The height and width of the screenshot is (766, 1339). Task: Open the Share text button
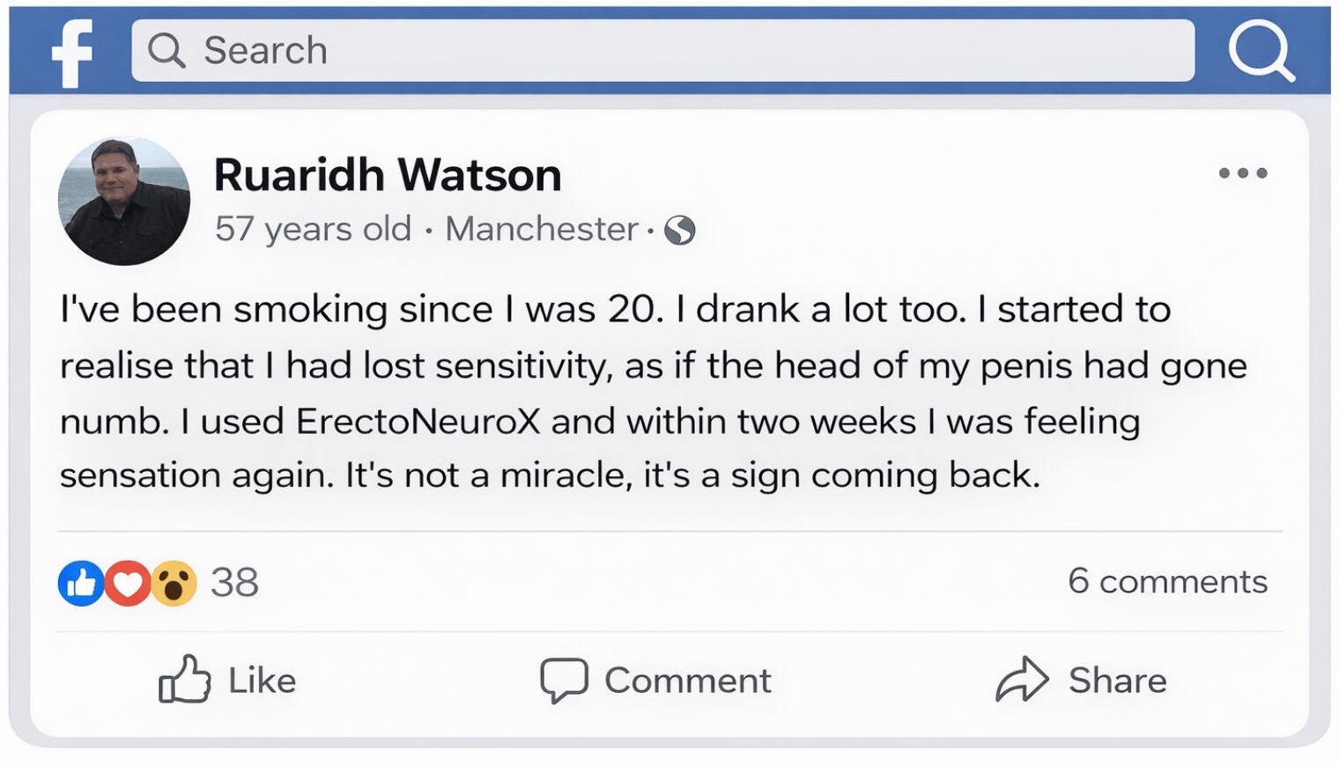coord(1117,681)
